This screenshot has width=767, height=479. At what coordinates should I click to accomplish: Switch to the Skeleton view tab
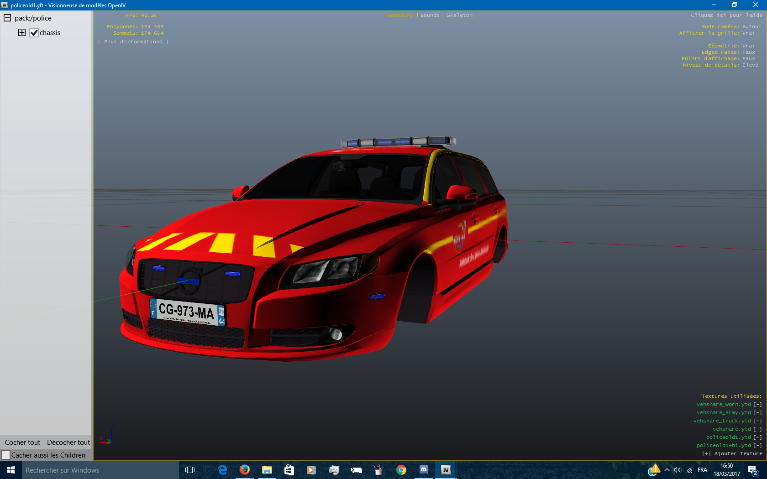[460, 15]
